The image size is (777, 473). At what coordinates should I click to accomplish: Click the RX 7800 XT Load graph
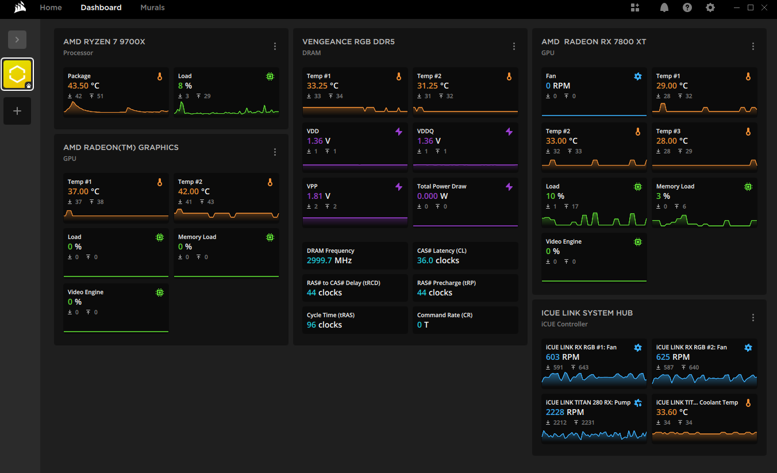pyautogui.click(x=594, y=219)
